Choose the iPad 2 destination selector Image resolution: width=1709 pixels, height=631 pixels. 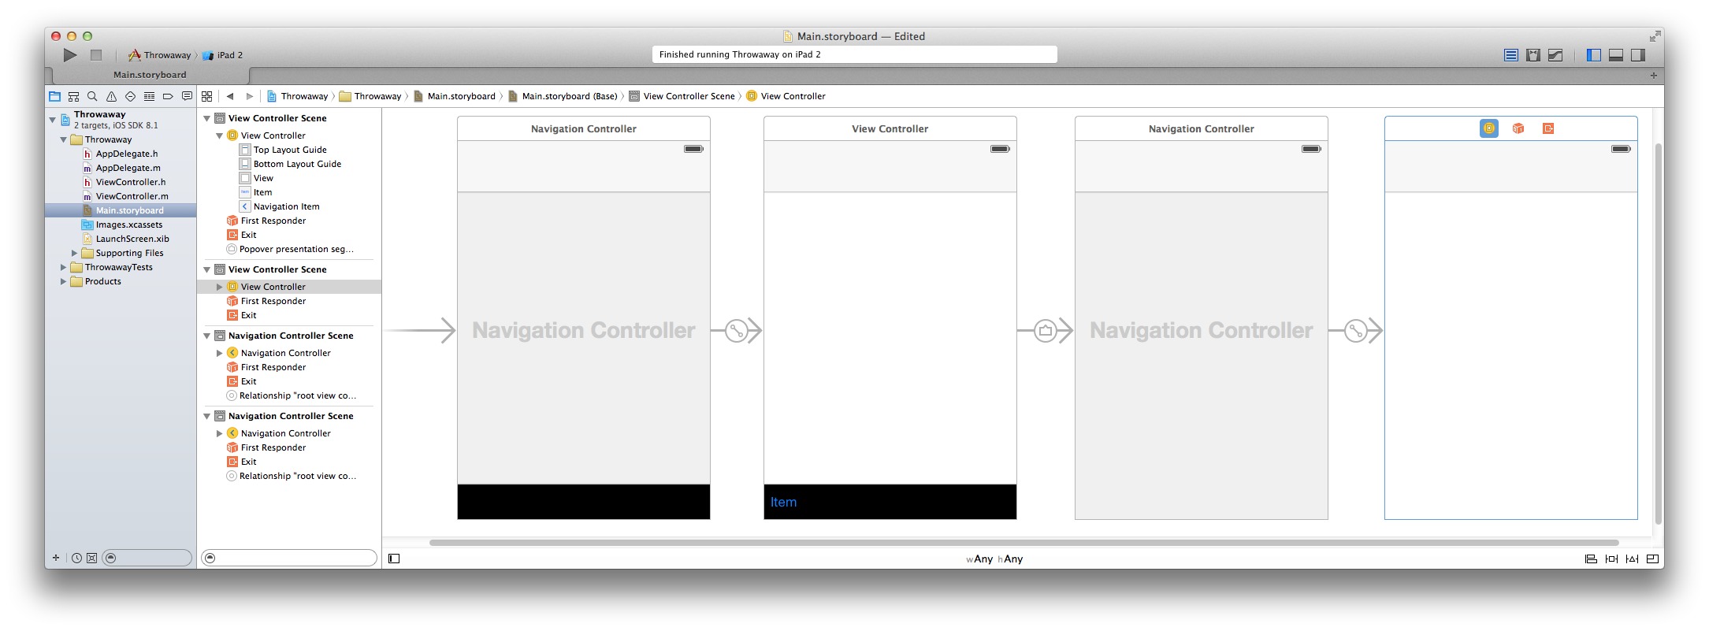click(223, 55)
